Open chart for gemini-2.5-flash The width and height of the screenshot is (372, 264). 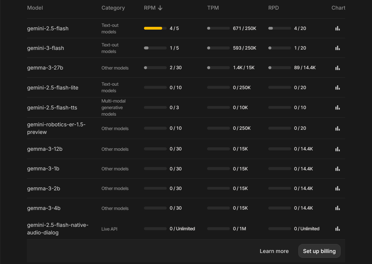337,29
